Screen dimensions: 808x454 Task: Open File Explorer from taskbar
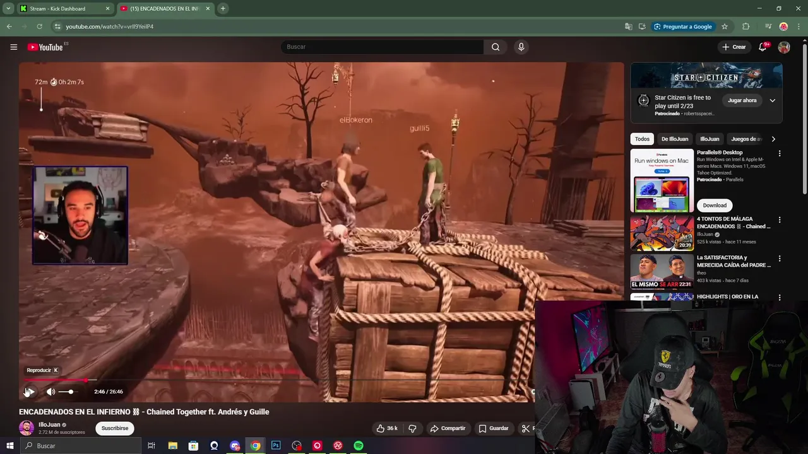click(x=172, y=446)
